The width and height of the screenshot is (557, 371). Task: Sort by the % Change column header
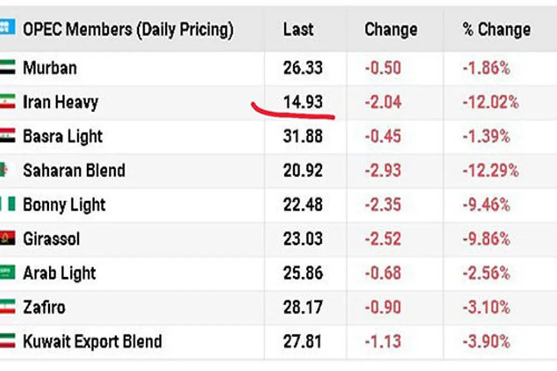click(496, 30)
